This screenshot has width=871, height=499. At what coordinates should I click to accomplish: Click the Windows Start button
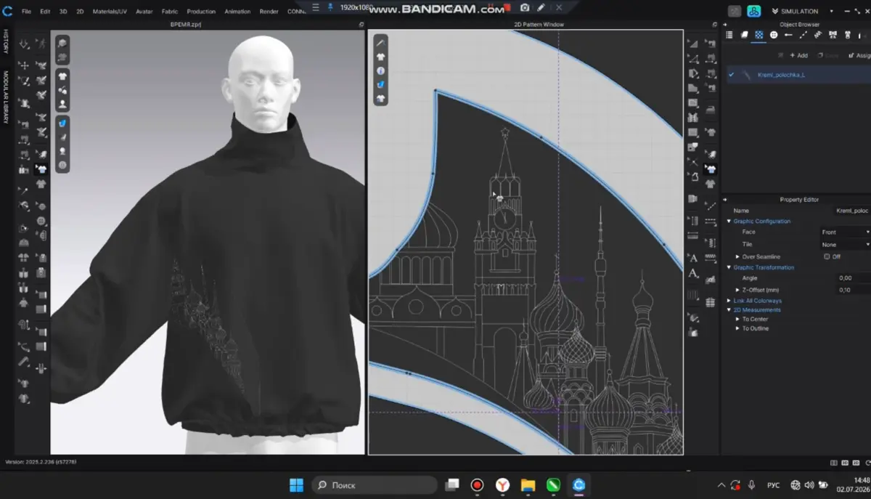tap(297, 484)
